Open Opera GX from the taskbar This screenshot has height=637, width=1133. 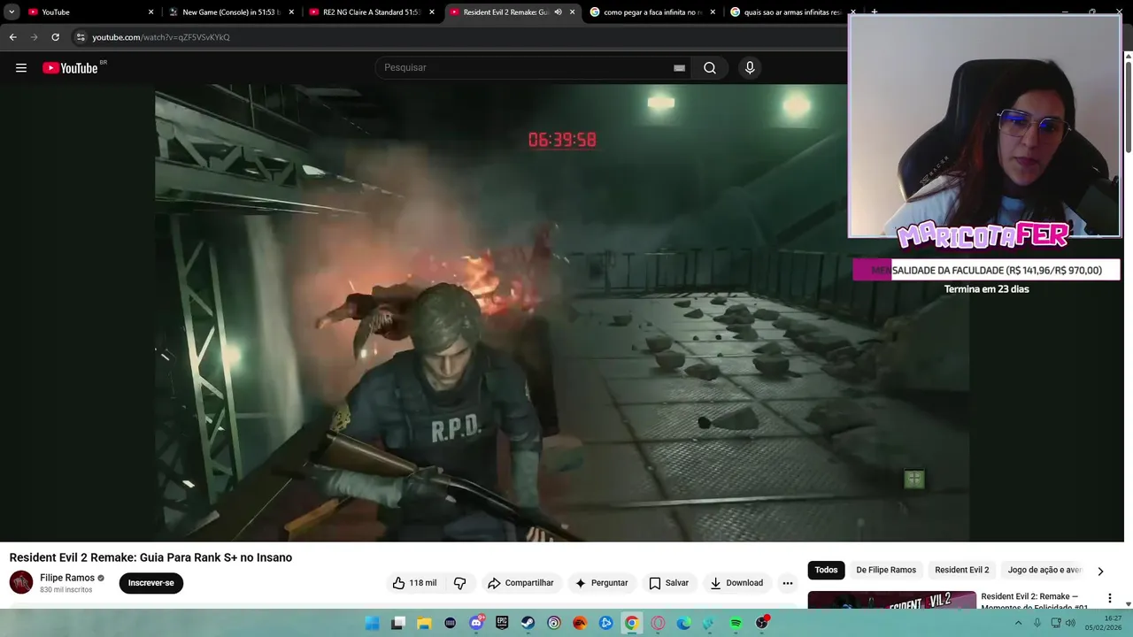tap(658, 623)
